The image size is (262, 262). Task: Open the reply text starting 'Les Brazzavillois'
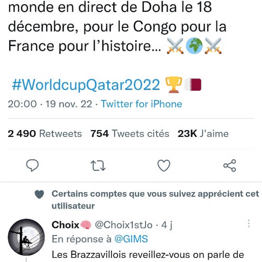pos(148,255)
